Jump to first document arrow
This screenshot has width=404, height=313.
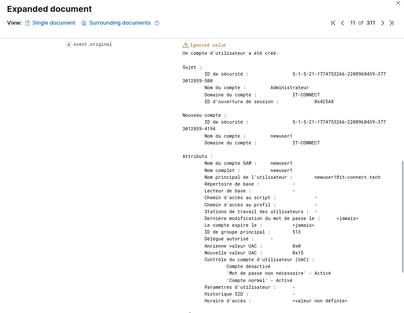pyautogui.click(x=333, y=23)
